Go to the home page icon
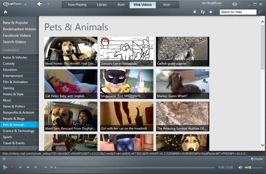Viewport: 266px width, 174px height. coord(5,12)
